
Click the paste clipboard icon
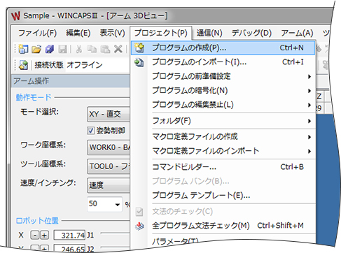pos(105,49)
